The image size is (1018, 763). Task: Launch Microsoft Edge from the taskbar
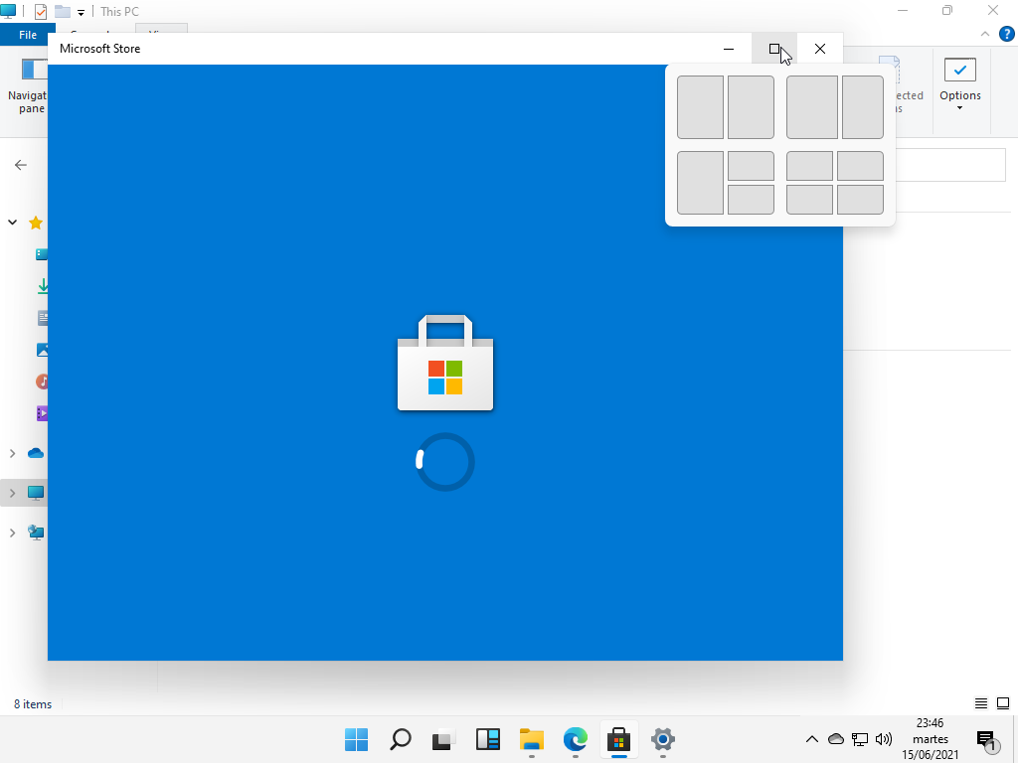click(576, 739)
